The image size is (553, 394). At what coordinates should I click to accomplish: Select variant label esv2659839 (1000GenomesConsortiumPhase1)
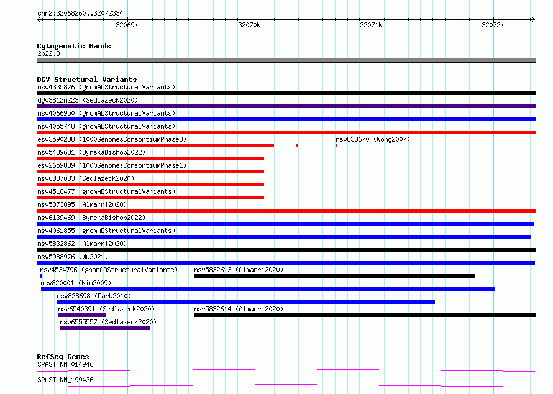(112, 165)
